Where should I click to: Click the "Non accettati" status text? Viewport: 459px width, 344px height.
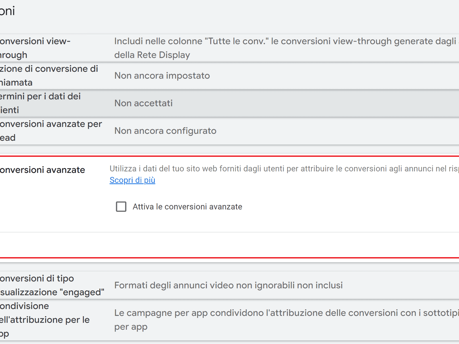tap(143, 103)
